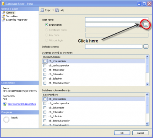Click the Ready progress spinner icon
The image size is (153, 138).
point(6,120)
